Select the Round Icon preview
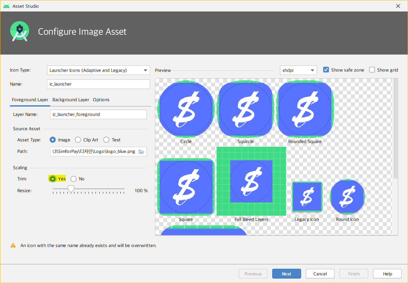This screenshot has width=408, height=283. (x=347, y=197)
